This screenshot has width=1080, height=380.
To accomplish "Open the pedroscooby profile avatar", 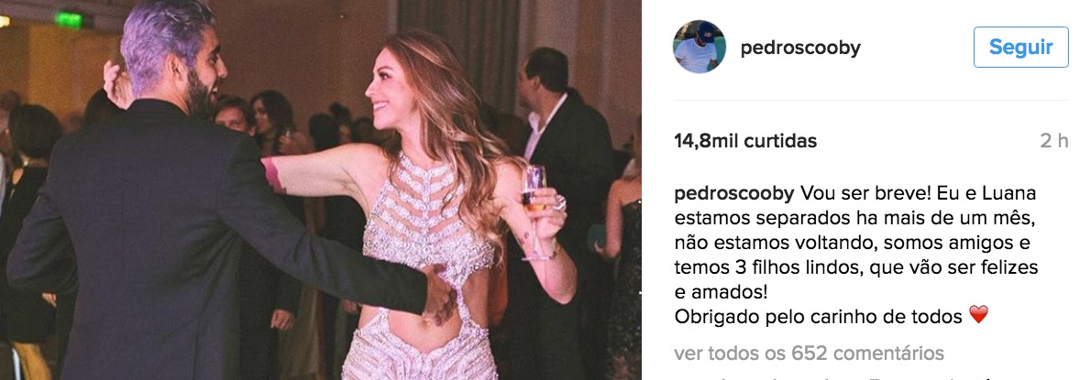I will [700, 47].
